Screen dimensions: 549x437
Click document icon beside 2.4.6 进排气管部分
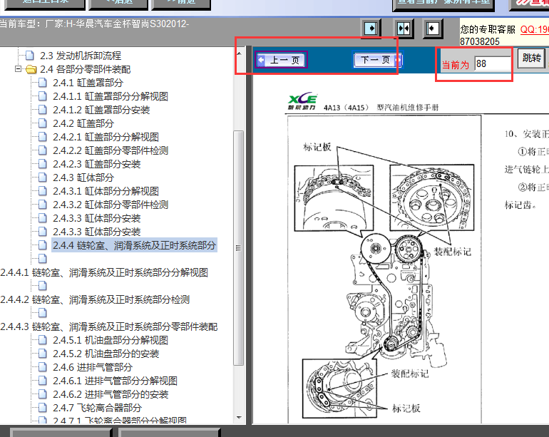click(42, 367)
